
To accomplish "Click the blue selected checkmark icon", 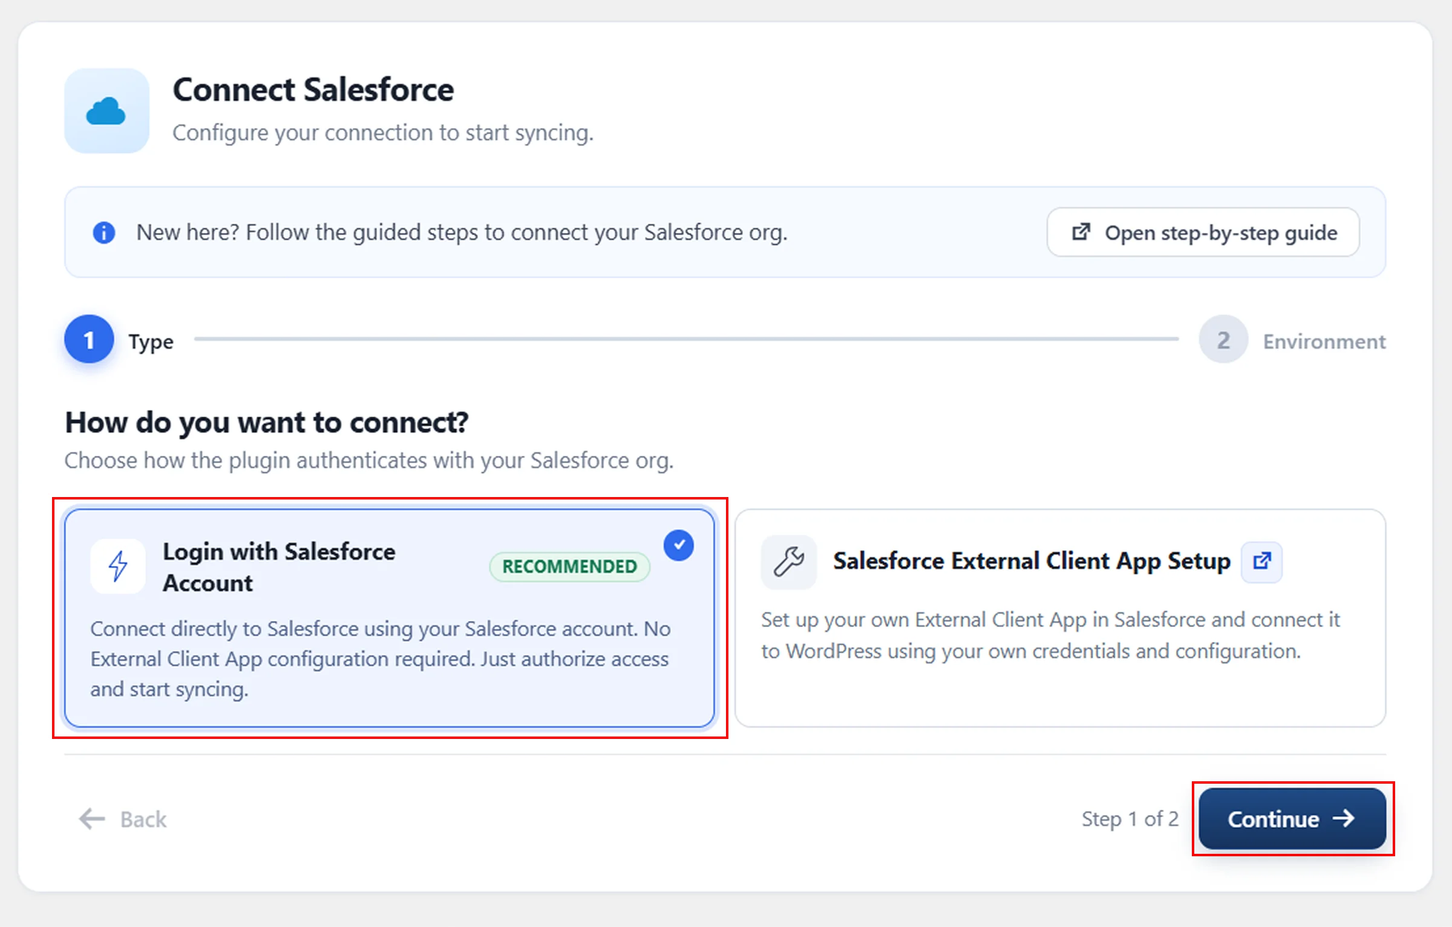I will click(x=679, y=545).
